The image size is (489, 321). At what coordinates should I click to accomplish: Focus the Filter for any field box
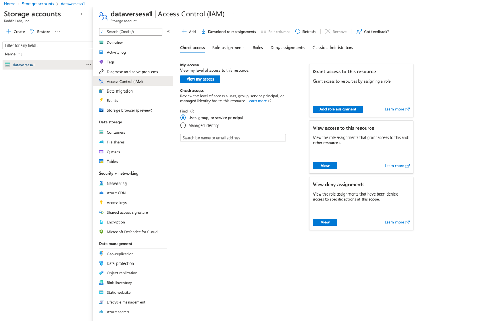click(x=48, y=45)
